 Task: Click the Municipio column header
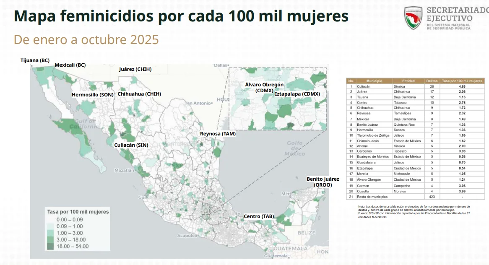point(374,81)
